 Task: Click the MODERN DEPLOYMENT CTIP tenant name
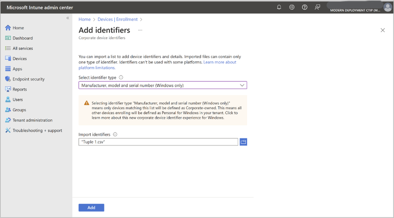pos(355,10)
